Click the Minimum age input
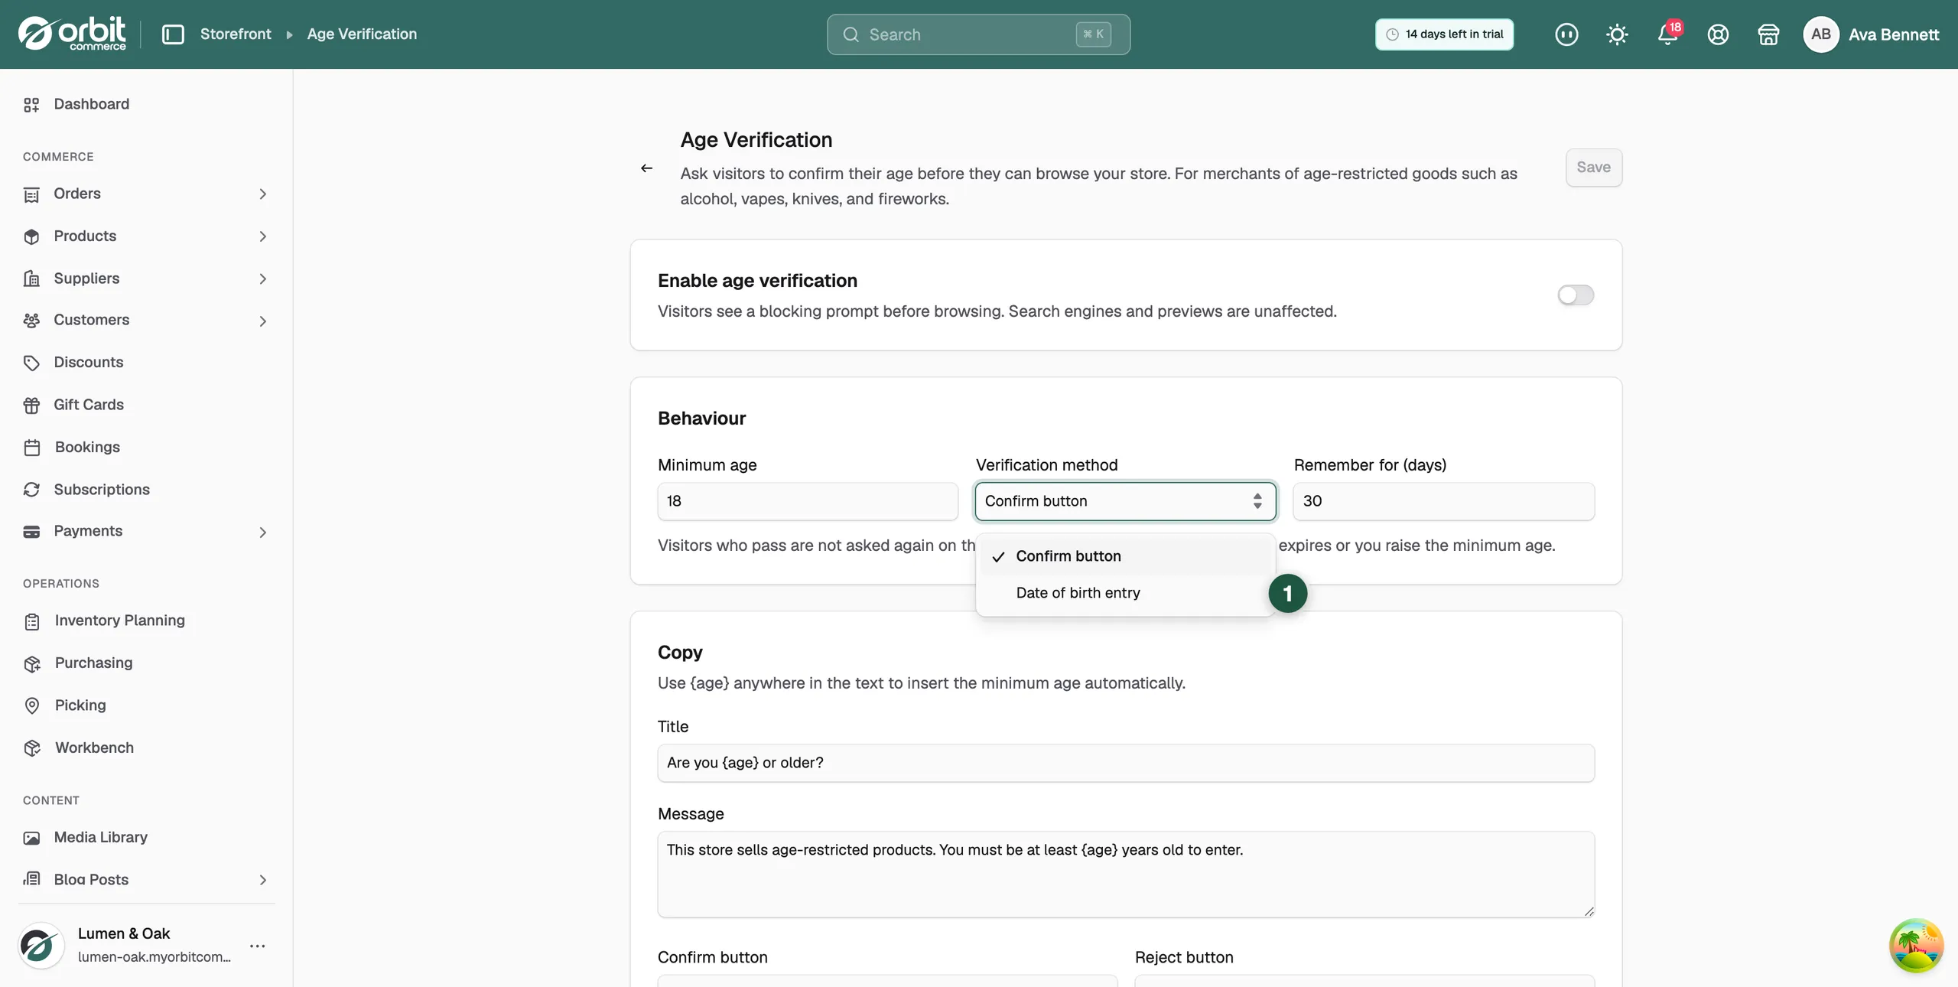Screen dimensions: 1958x987 [808, 501]
